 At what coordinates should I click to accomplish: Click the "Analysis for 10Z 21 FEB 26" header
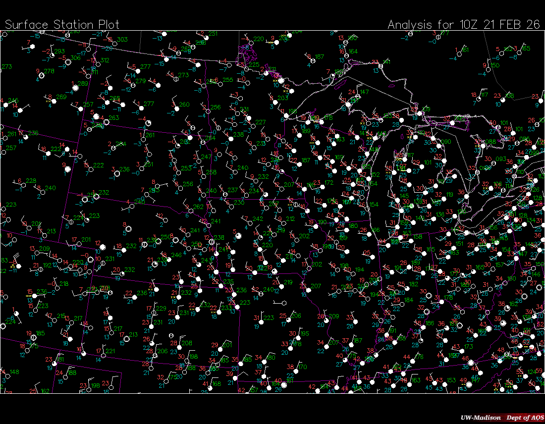pyautogui.click(x=463, y=24)
